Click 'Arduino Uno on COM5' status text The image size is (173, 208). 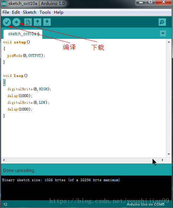146,204
